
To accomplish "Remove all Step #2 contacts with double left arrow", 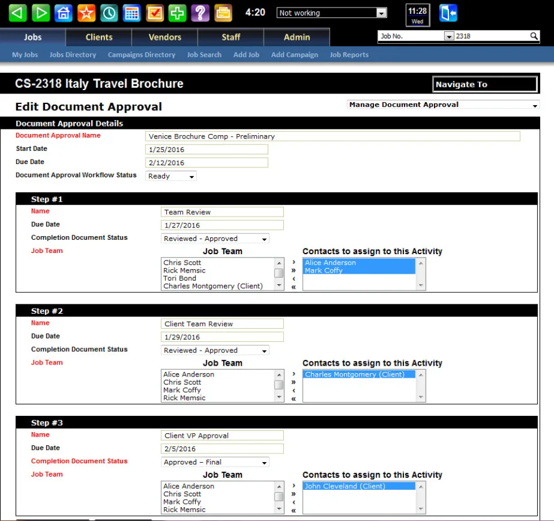I will (294, 399).
